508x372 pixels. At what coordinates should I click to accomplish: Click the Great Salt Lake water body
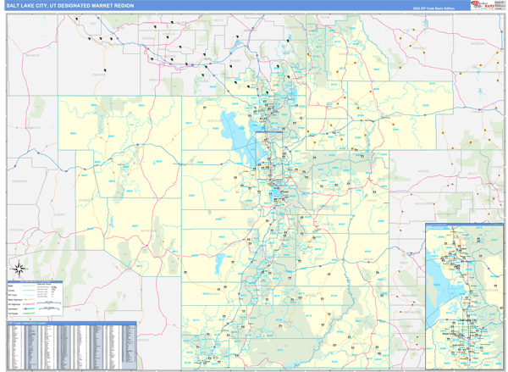(241, 140)
